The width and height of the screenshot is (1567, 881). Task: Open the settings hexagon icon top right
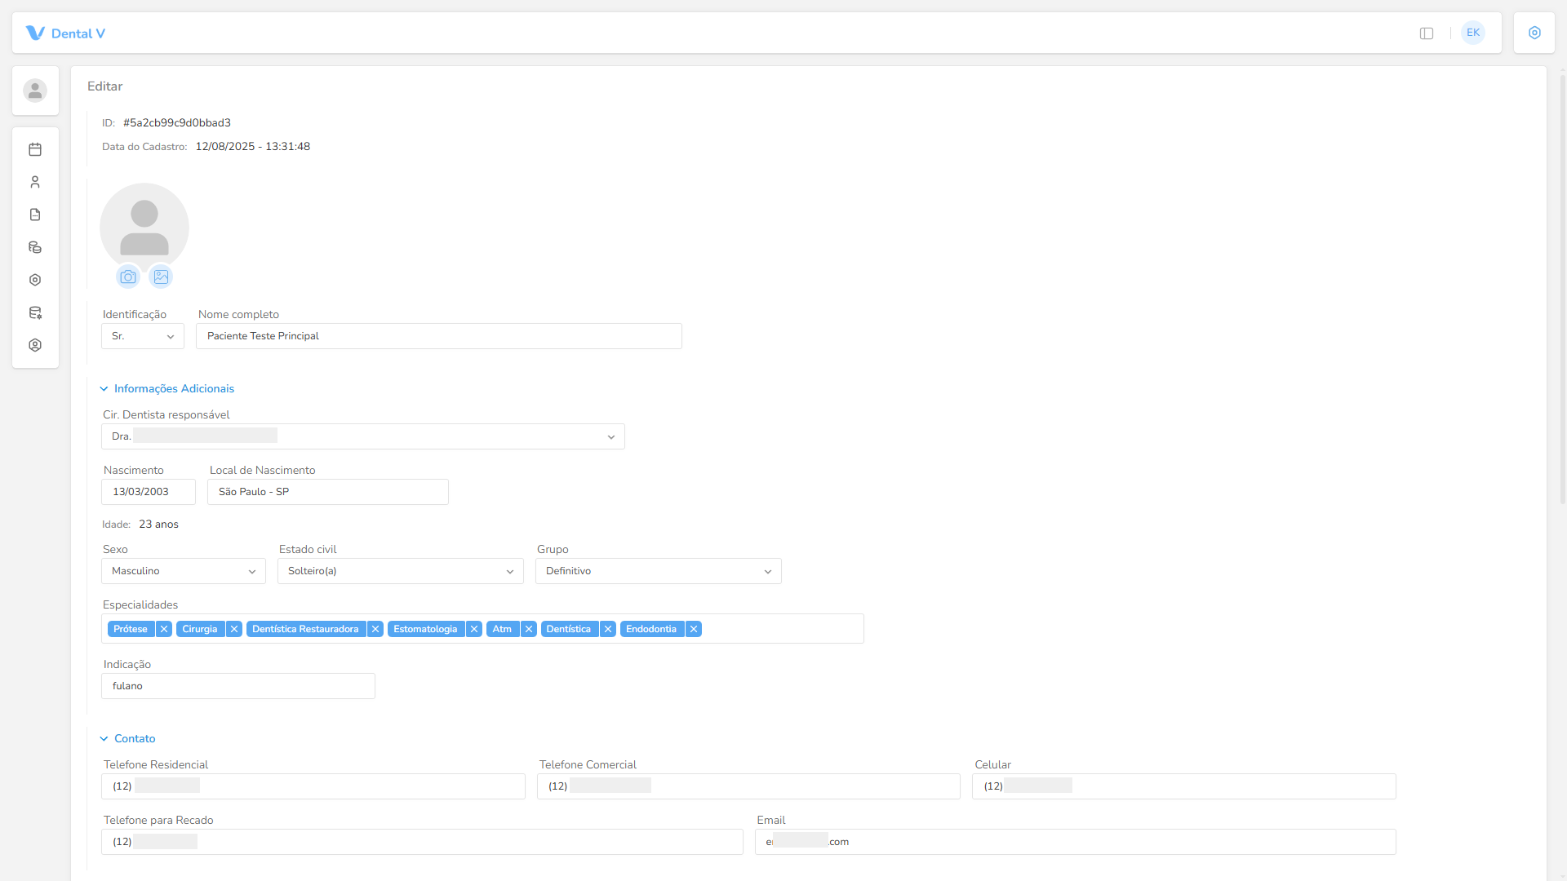point(1534,33)
